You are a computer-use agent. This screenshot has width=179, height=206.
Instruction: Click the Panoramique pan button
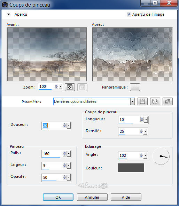(135, 87)
